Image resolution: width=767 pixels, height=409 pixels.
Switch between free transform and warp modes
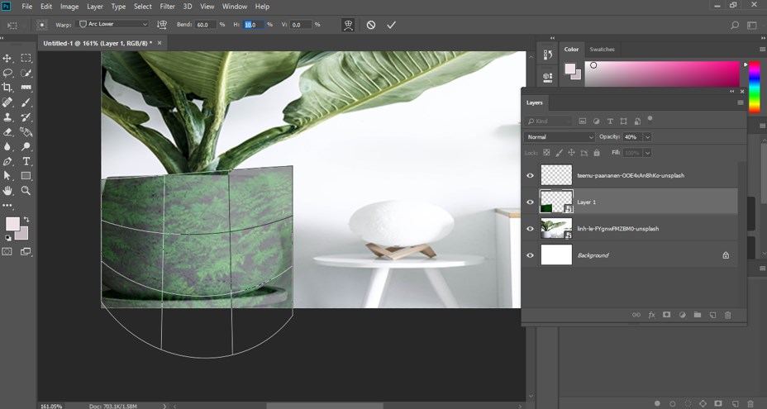pos(350,25)
